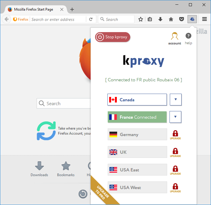Click the Firefox Sync arrows icon
Screen dimensions: 211x205
coord(46,131)
